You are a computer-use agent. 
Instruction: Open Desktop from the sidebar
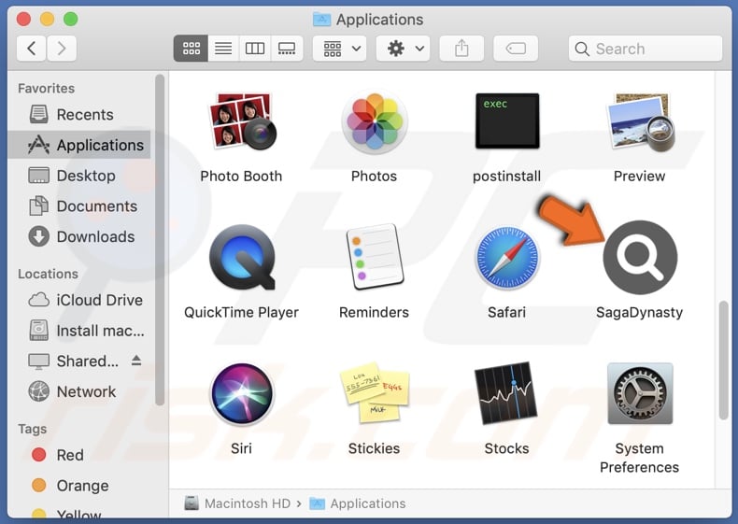79,176
